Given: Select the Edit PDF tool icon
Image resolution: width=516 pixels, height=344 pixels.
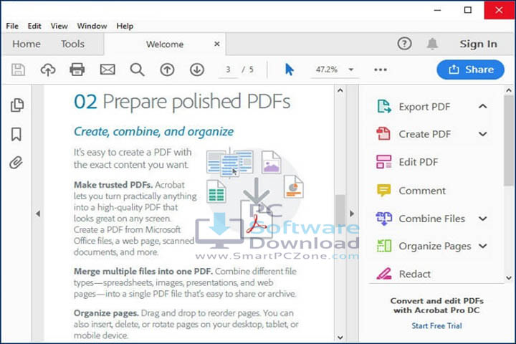Looking at the screenshot, I should coord(383,162).
